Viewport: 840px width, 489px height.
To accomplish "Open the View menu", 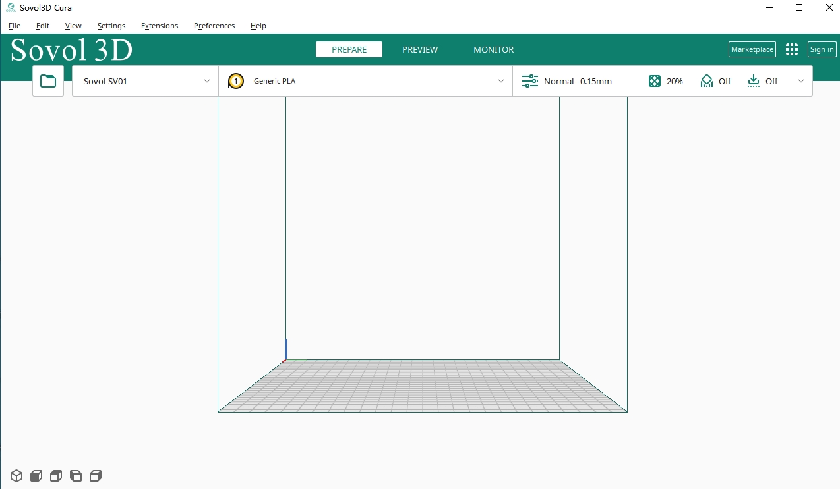I will pos(73,26).
